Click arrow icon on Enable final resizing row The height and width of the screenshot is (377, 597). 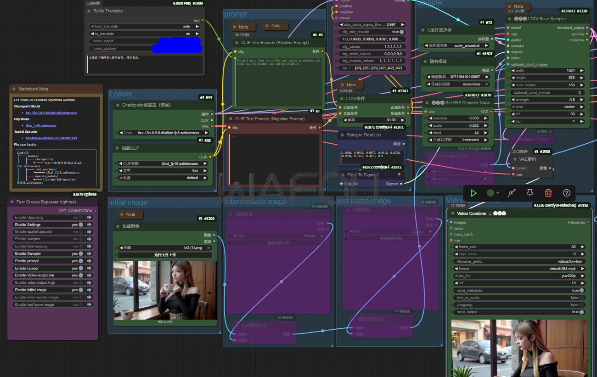click(90, 246)
